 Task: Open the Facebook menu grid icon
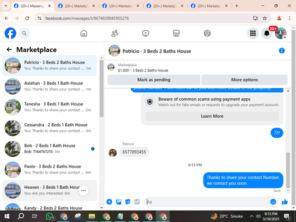[253, 33]
